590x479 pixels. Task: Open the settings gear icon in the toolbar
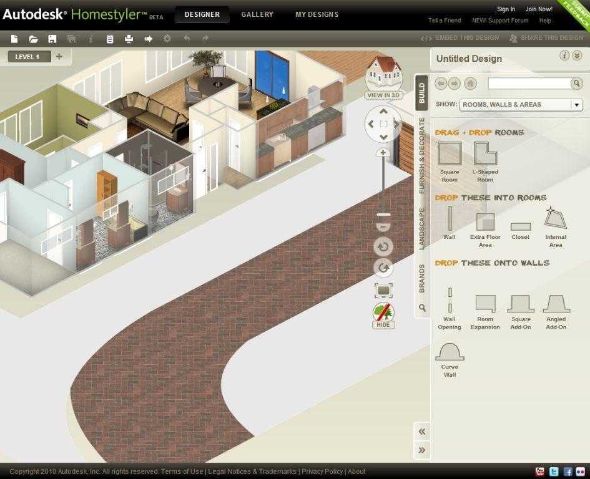click(x=167, y=38)
